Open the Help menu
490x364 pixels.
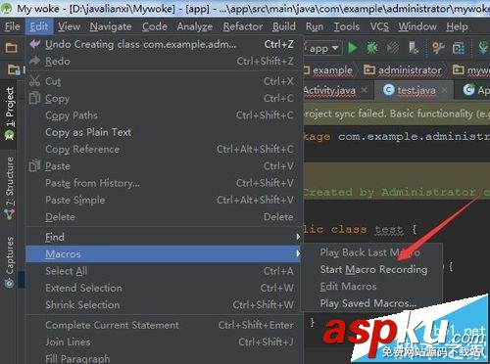(457, 26)
